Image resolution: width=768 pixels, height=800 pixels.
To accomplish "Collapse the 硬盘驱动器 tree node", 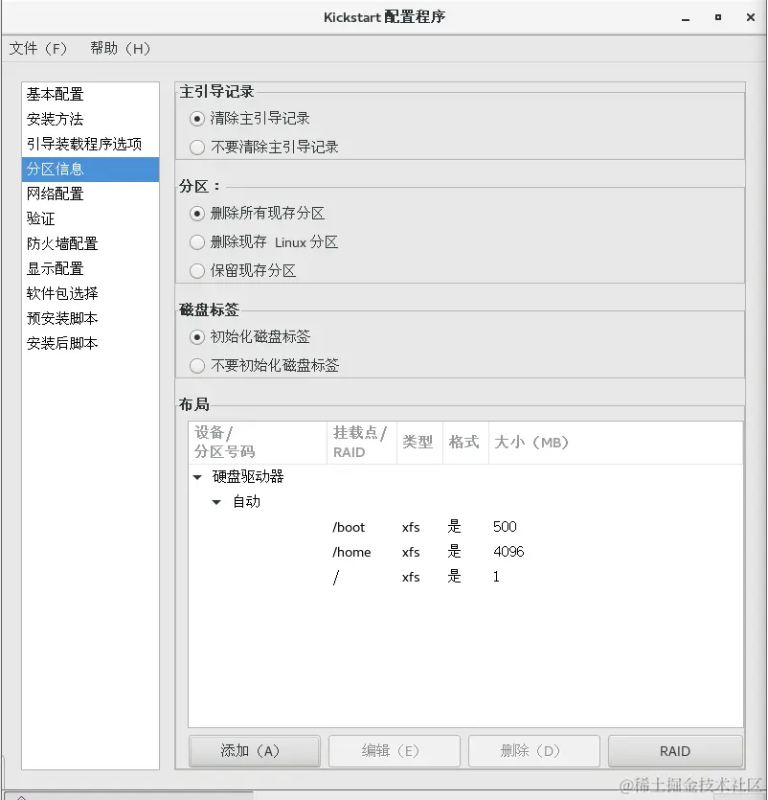I will pyautogui.click(x=197, y=477).
